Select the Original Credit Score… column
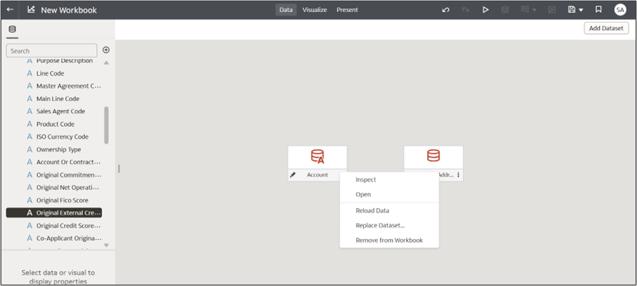637x286 pixels. [69, 226]
